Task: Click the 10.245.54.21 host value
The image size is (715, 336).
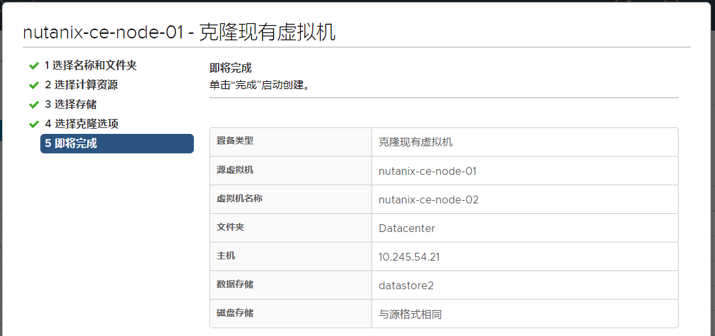Action: [x=409, y=257]
